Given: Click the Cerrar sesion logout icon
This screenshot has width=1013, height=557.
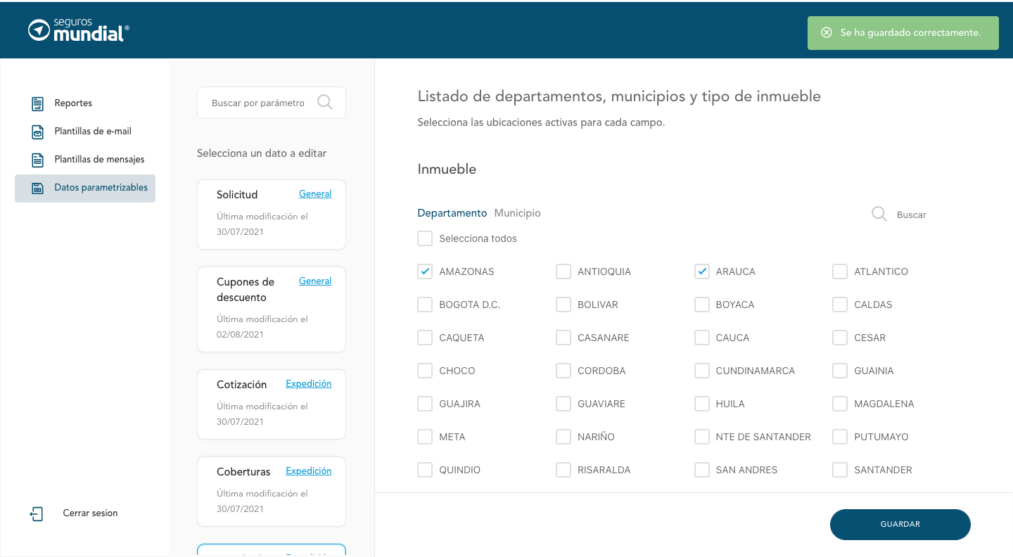Looking at the screenshot, I should (x=37, y=514).
